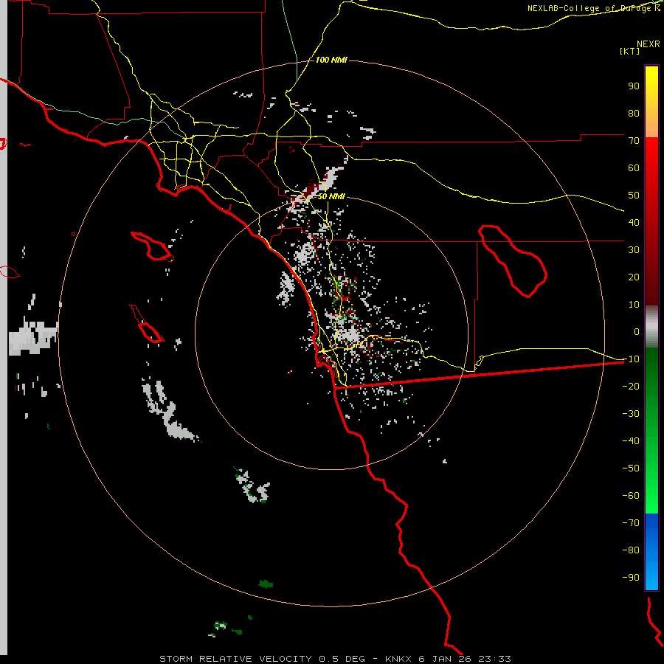This screenshot has width=664, height=664.
Task: Click the dark red velocity streak near 50 NMI label
Action: (x=313, y=190)
